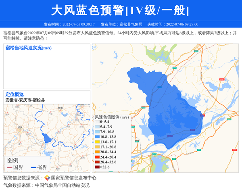
Task: Click the 定位概览 heading
Action: pyautogui.click(x=15, y=94)
